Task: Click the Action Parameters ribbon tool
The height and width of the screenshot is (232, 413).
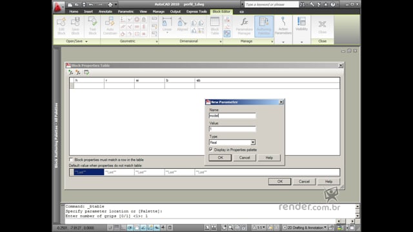Action: click(x=283, y=26)
